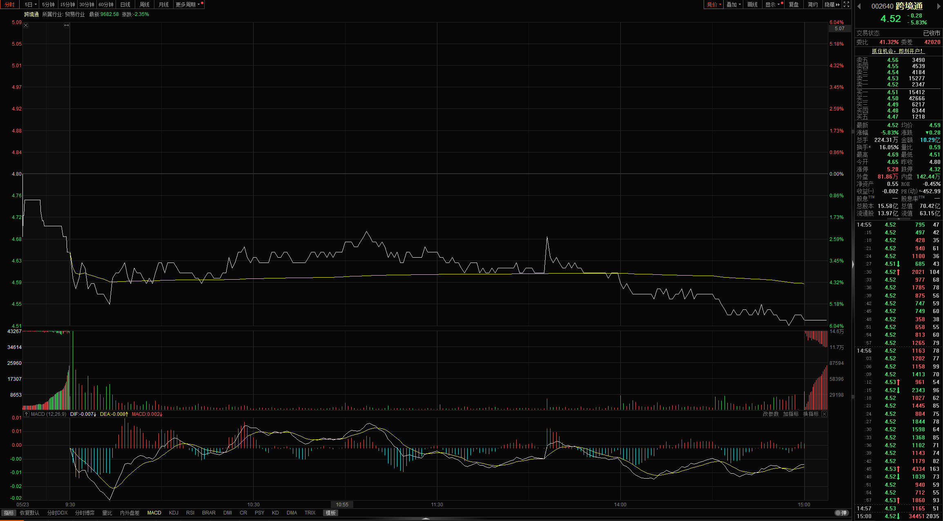Open the 5日 period dropdown
The height and width of the screenshot is (521, 943).
31,4
